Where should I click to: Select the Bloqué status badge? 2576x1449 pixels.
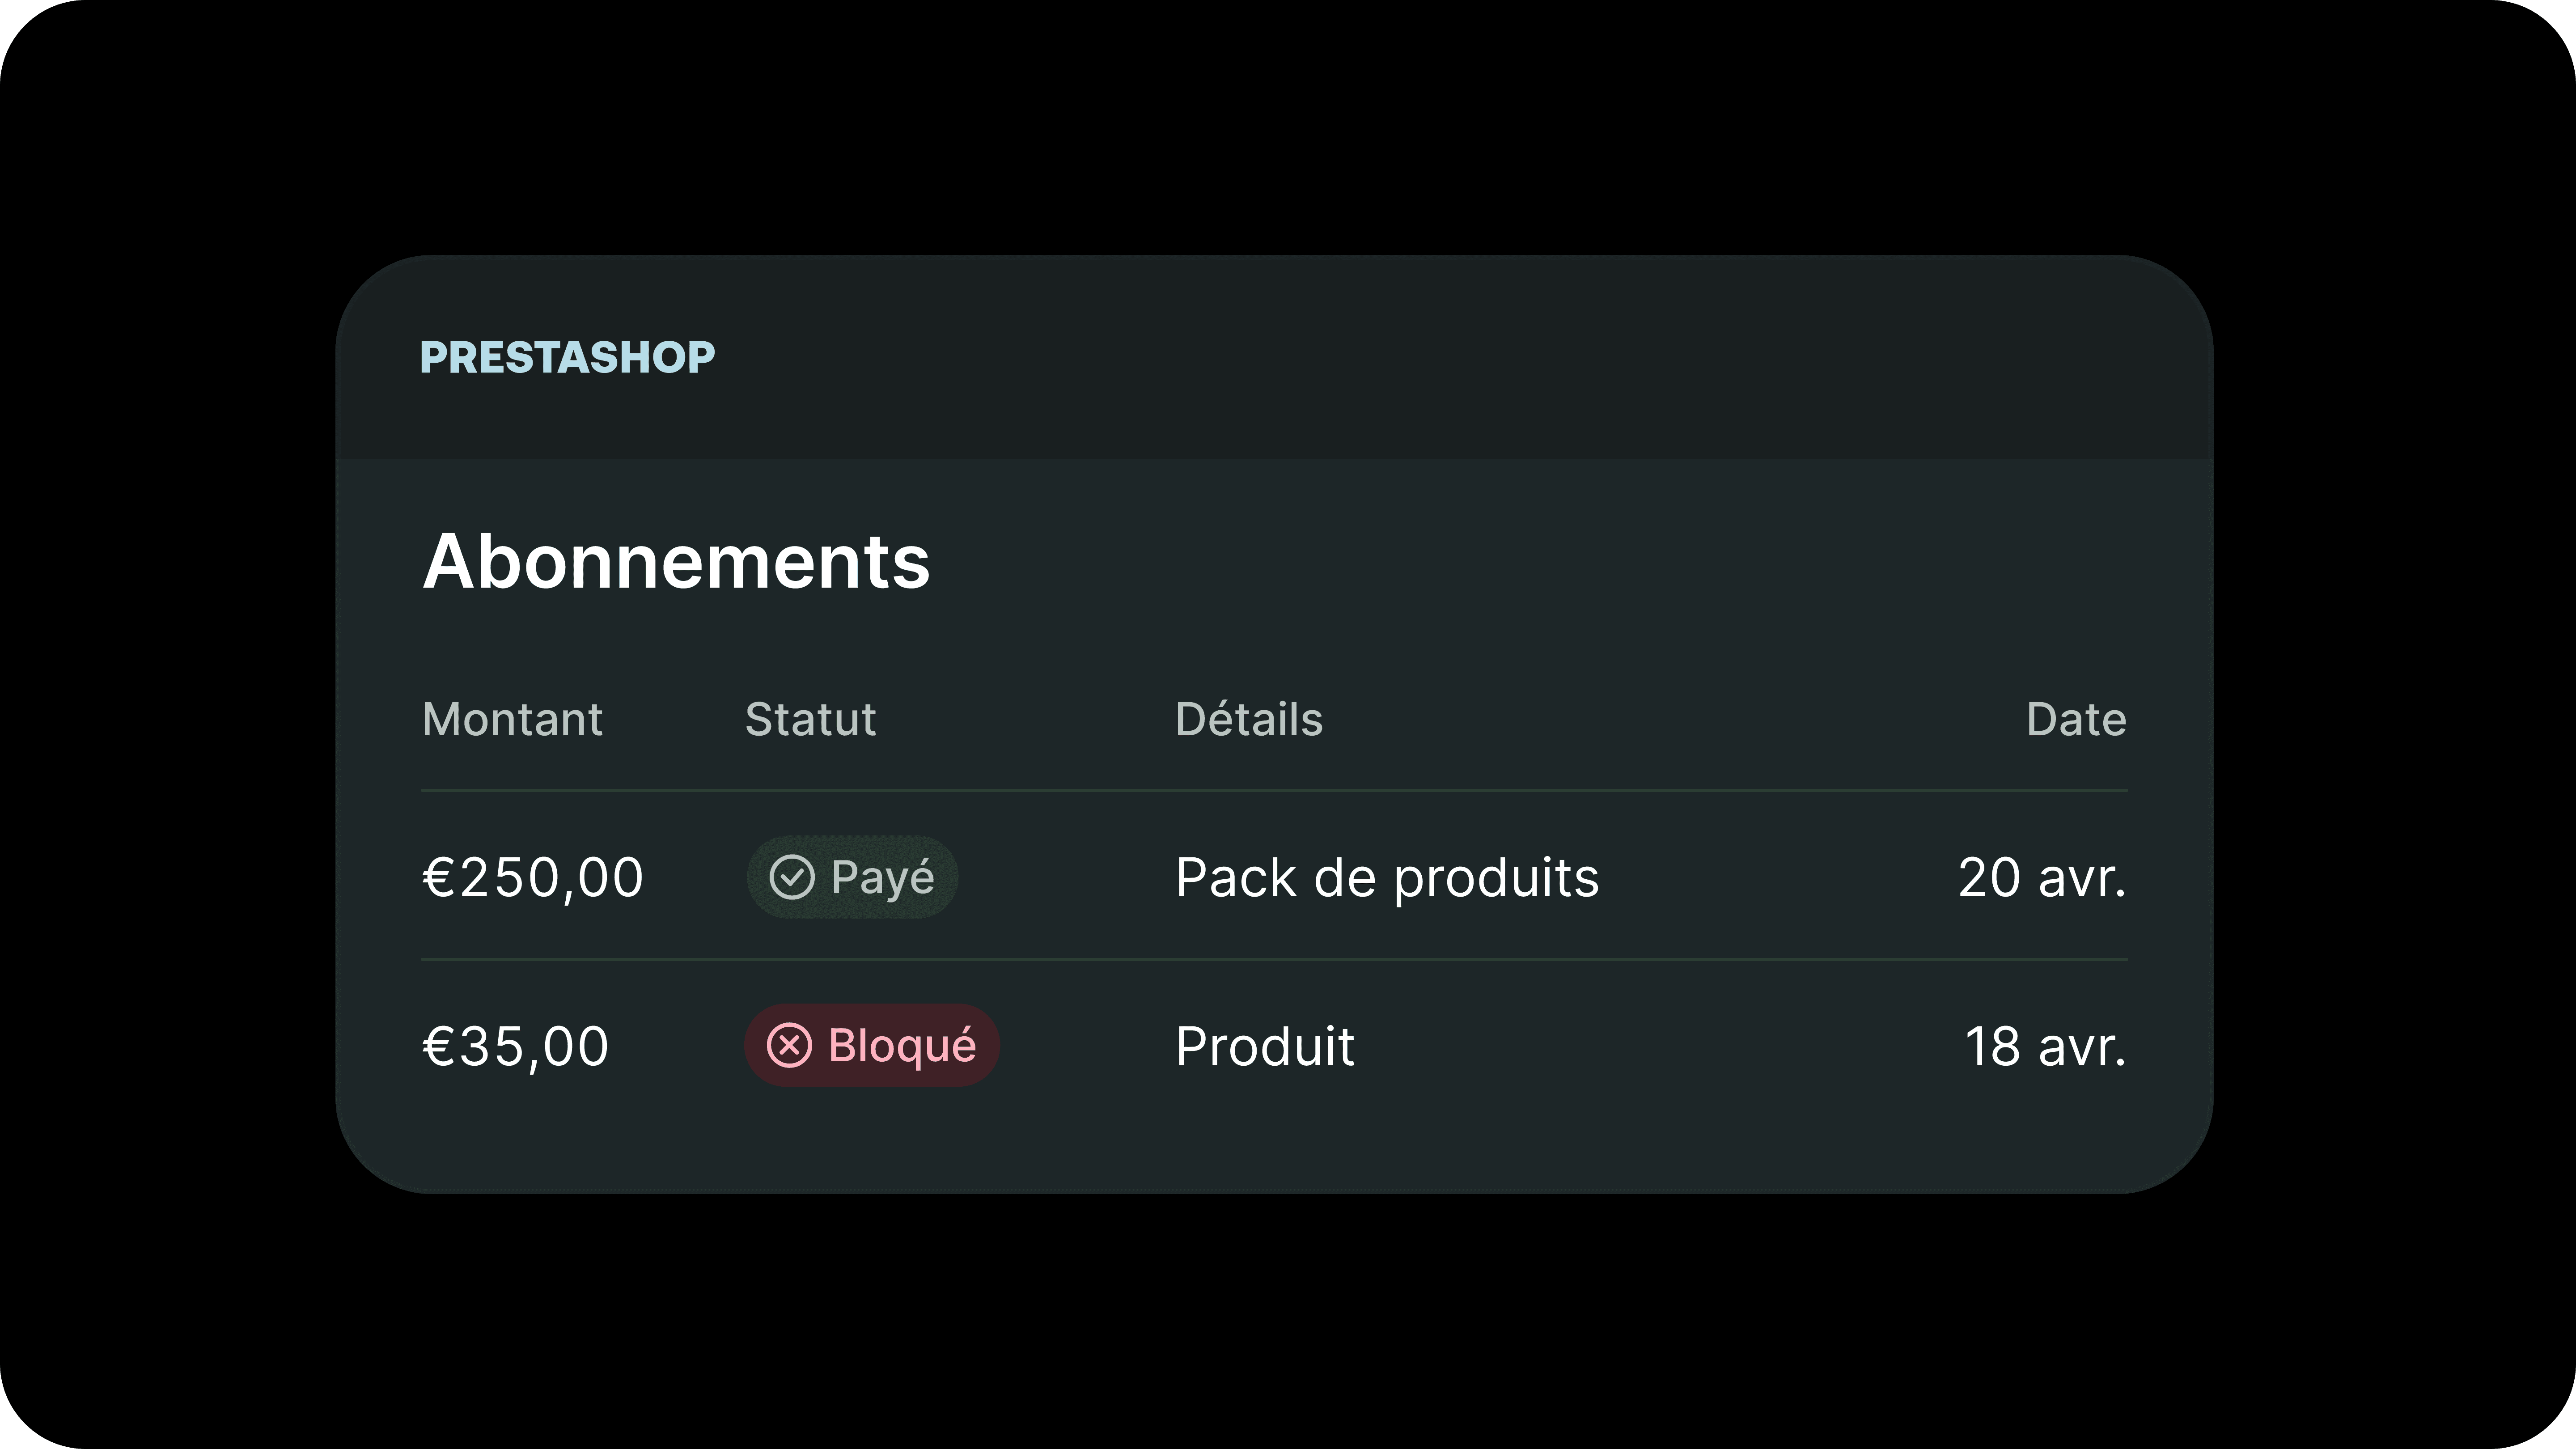pyautogui.click(x=871, y=1045)
